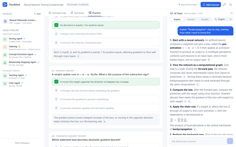236x147 pixels.
Task: Click the Critic Agent green checkmark
Action: point(22,83)
